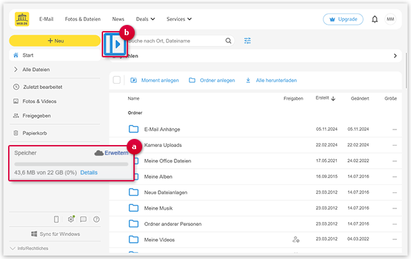This screenshot has width=411, height=259.
Task: Open the Meine Alben folder name
Action: [x=158, y=177]
